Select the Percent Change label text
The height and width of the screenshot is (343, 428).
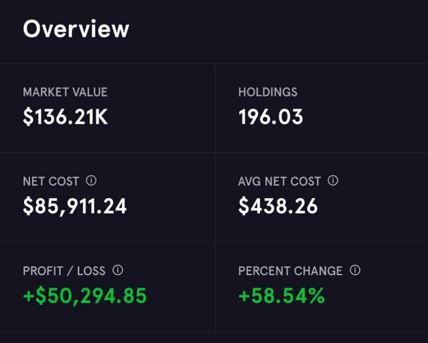290,271
